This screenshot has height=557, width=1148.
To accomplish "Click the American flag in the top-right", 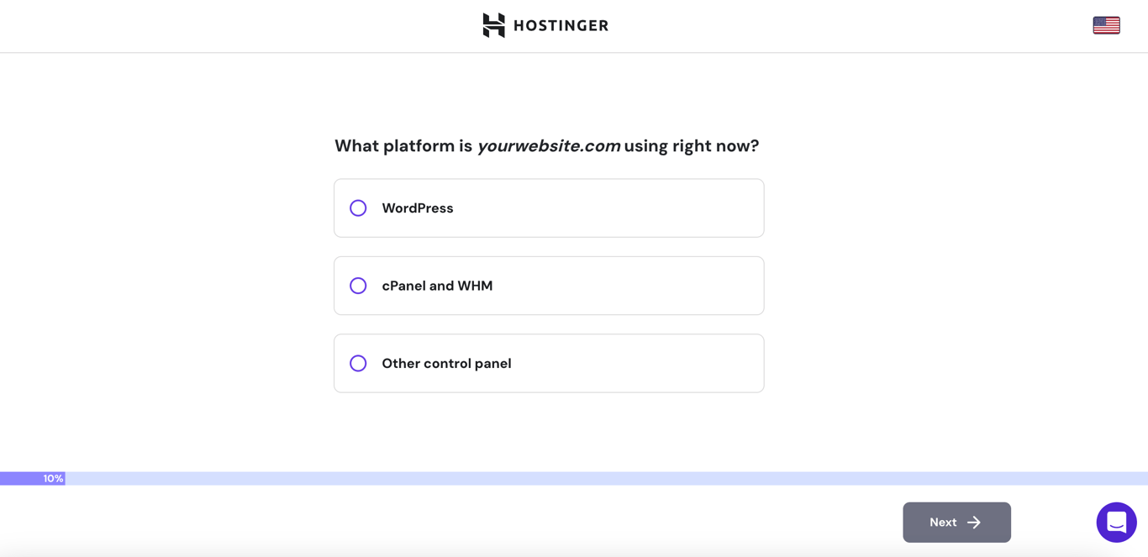I will point(1106,25).
